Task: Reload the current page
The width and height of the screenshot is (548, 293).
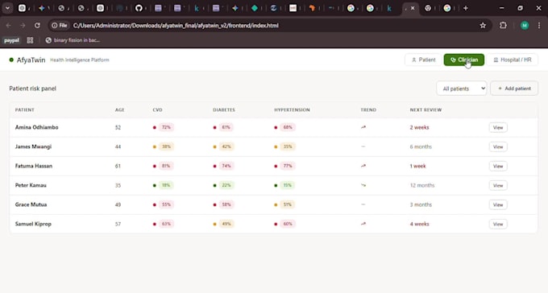Action: 37,26
